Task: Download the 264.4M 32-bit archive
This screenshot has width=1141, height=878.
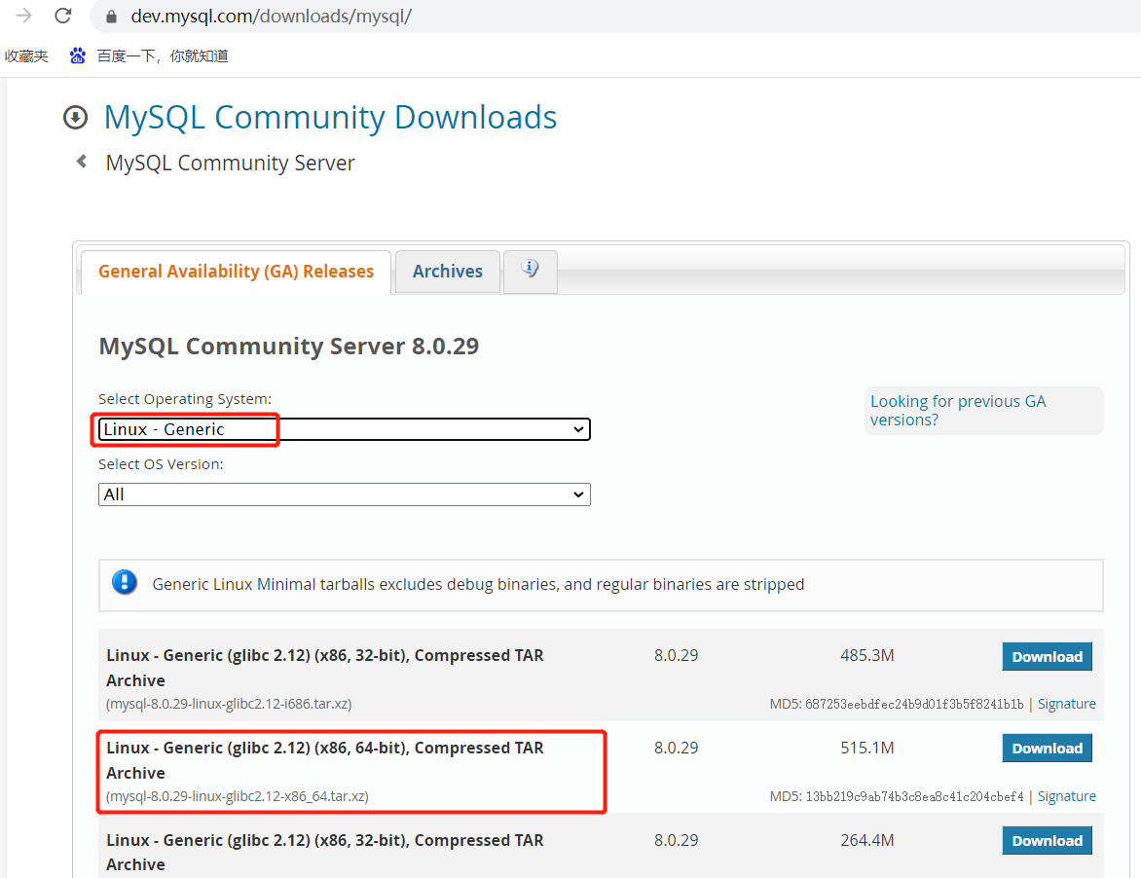Action: click(1048, 840)
